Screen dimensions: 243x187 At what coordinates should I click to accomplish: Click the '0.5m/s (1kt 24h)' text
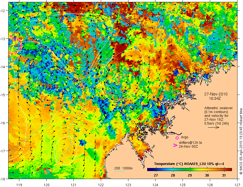point(216,123)
